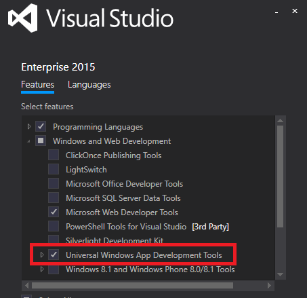Switch to the Features tab
The image size is (307, 298).
pyautogui.click(x=37, y=85)
